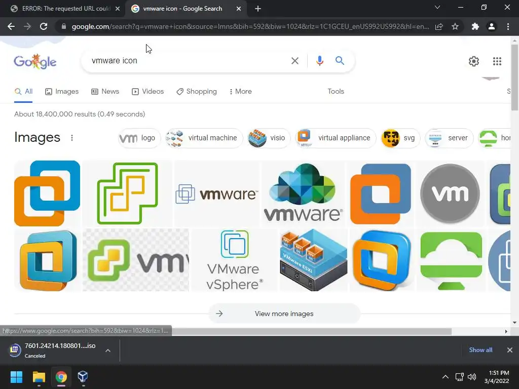
Task: Open the colorful cloud vmware image
Action: click(x=303, y=193)
